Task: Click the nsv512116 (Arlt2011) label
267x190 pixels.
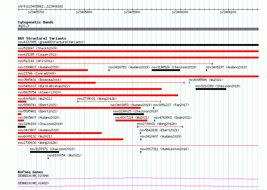Action: coord(36,61)
